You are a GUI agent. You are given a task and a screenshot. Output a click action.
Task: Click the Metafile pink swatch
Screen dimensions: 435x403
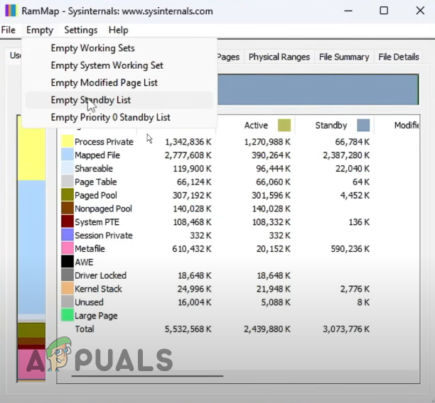(x=68, y=248)
